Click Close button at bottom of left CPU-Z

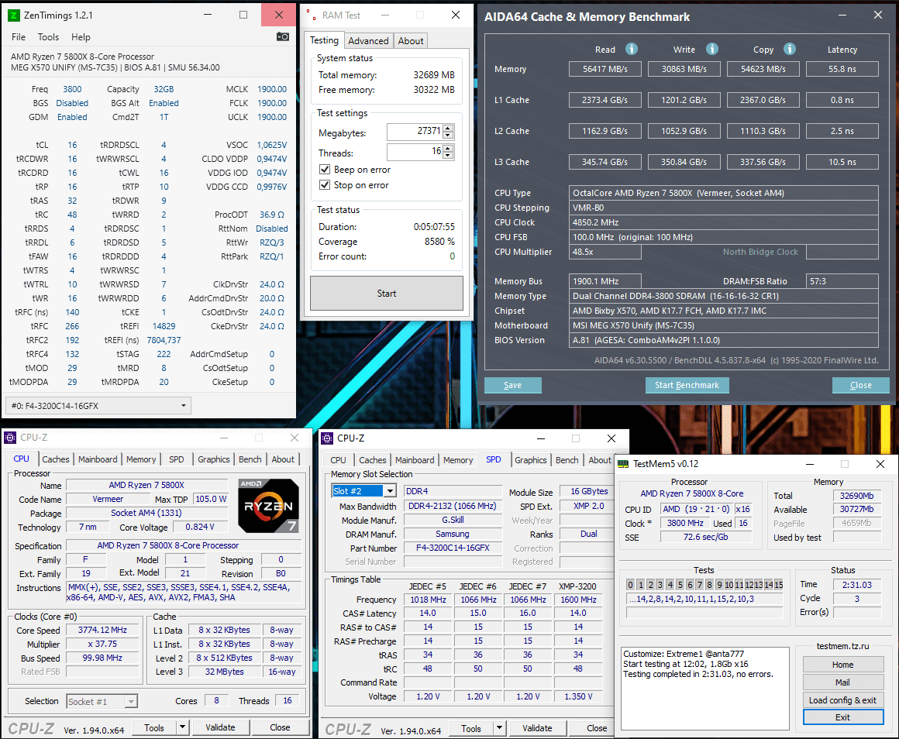point(280,727)
